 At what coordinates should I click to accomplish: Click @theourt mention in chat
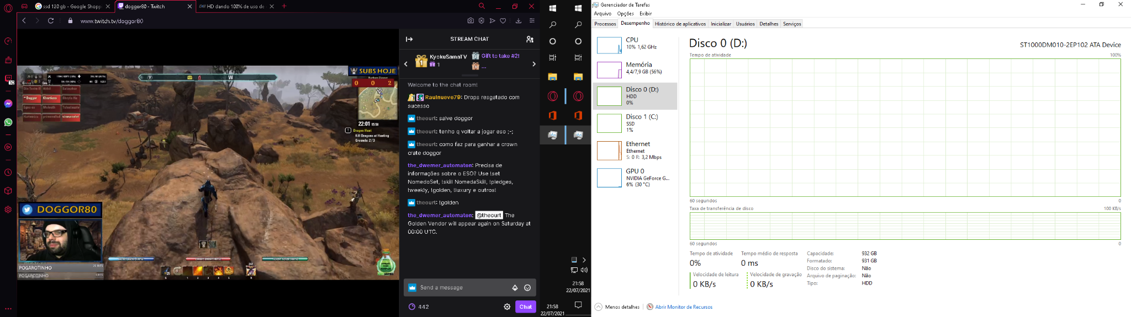489,216
